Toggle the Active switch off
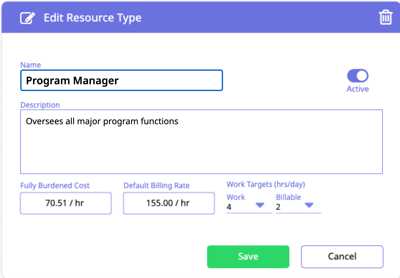Screen dimensions: 400x278 pyautogui.click(x=358, y=76)
